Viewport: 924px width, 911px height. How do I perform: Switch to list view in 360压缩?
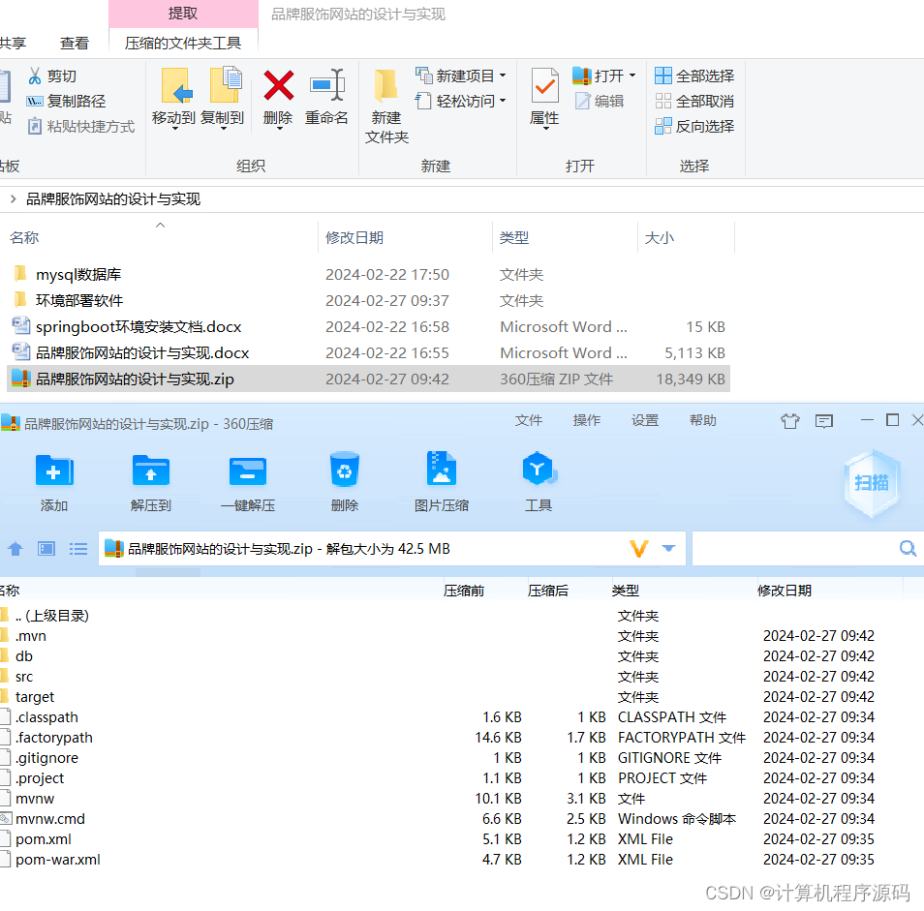(78, 548)
